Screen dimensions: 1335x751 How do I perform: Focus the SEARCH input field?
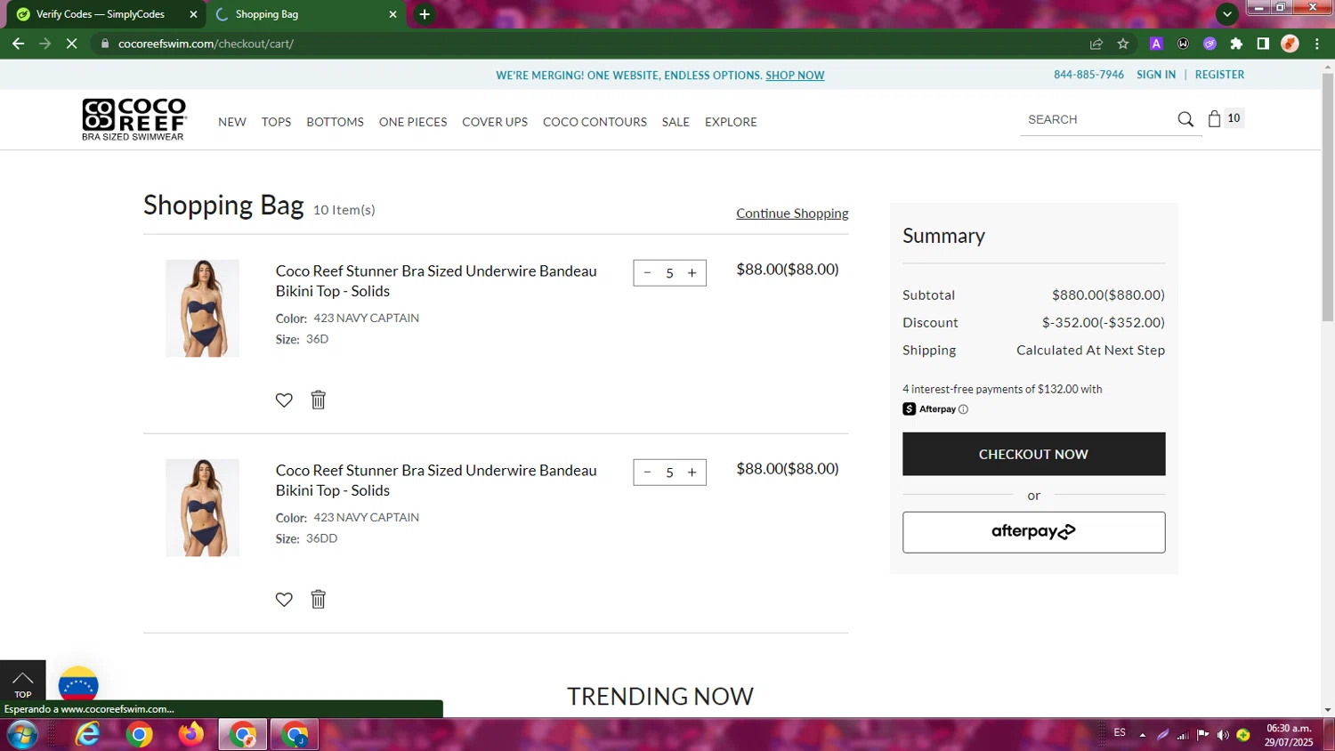pyautogui.click(x=1097, y=119)
